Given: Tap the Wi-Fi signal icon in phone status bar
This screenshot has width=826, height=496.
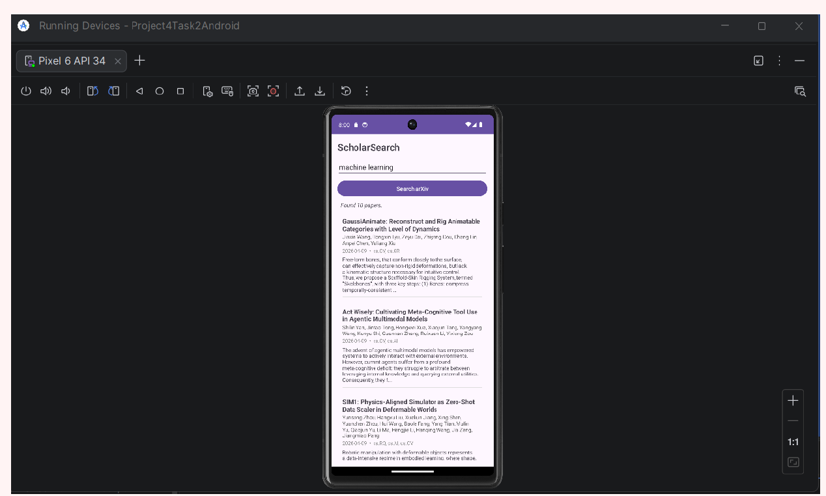Looking at the screenshot, I should point(468,124).
